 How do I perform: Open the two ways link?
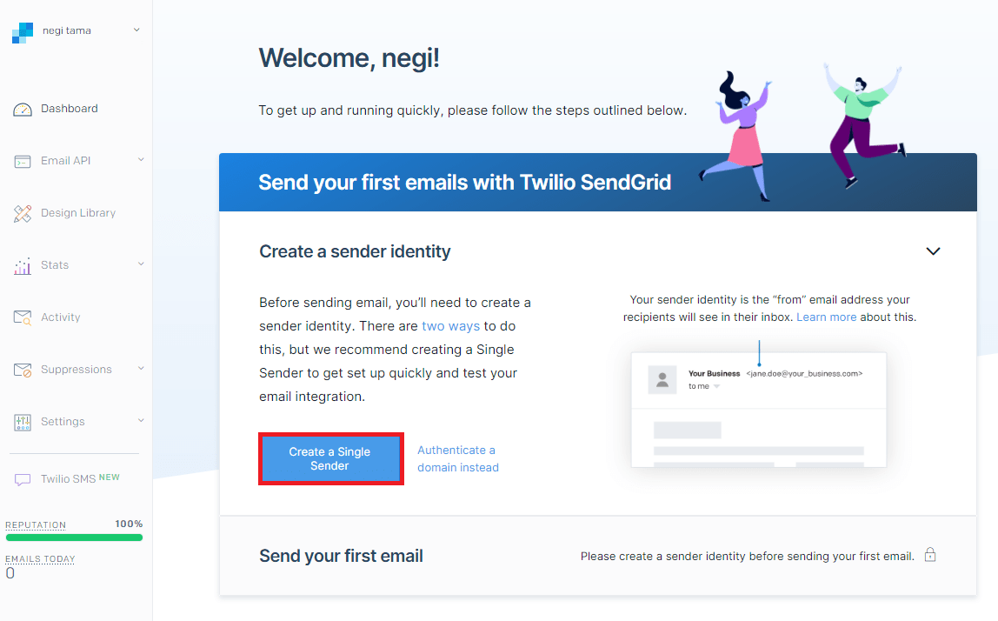pos(450,326)
